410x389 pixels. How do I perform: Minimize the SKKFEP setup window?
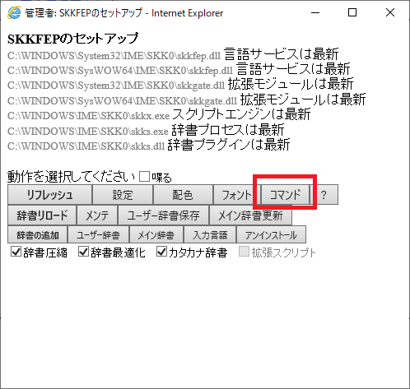[x=315, y=12]
